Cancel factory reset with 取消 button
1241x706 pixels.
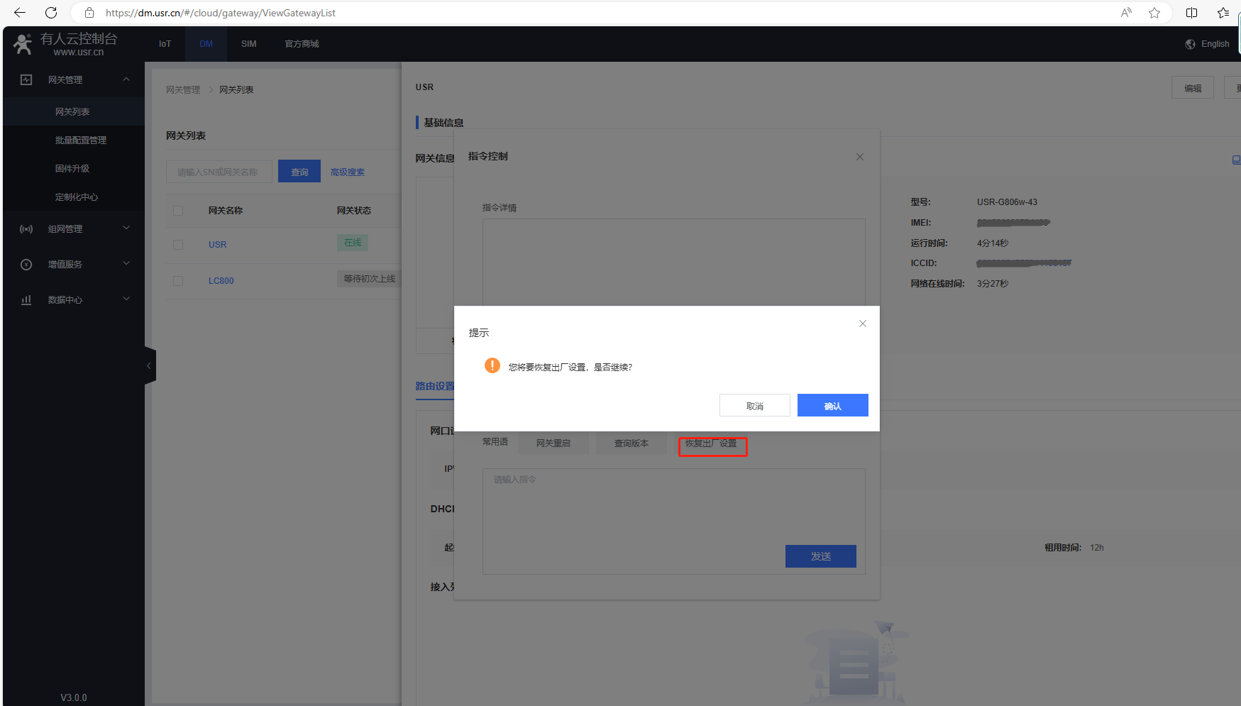754,405
